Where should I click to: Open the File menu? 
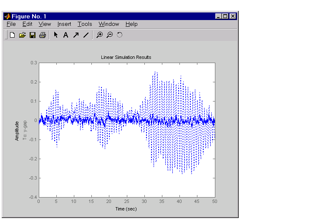11,24
